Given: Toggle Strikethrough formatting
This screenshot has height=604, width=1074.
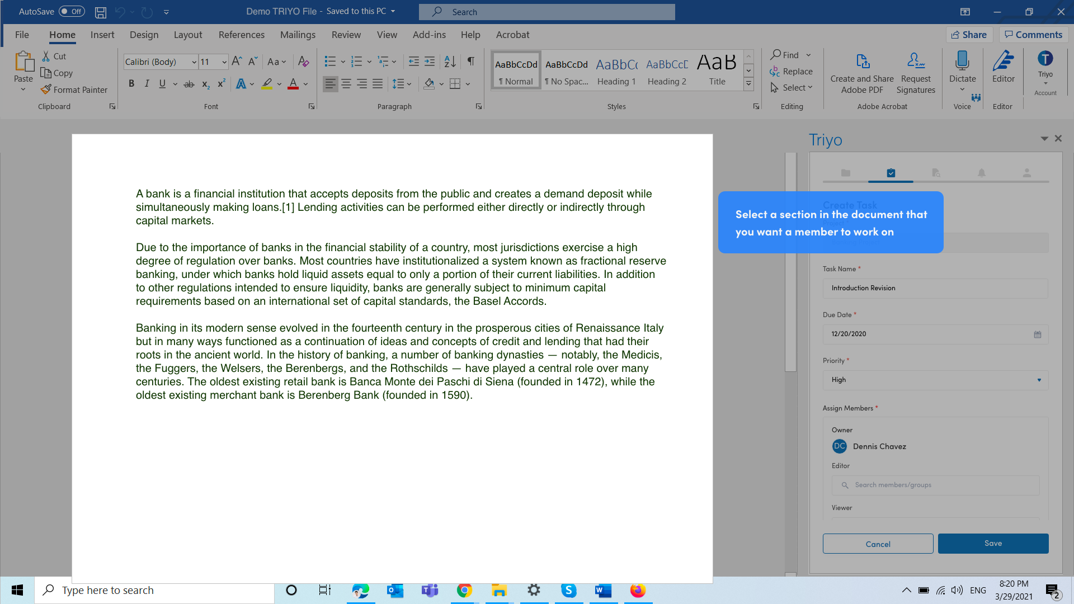Looking at the screenshot, I should point(189,84).
